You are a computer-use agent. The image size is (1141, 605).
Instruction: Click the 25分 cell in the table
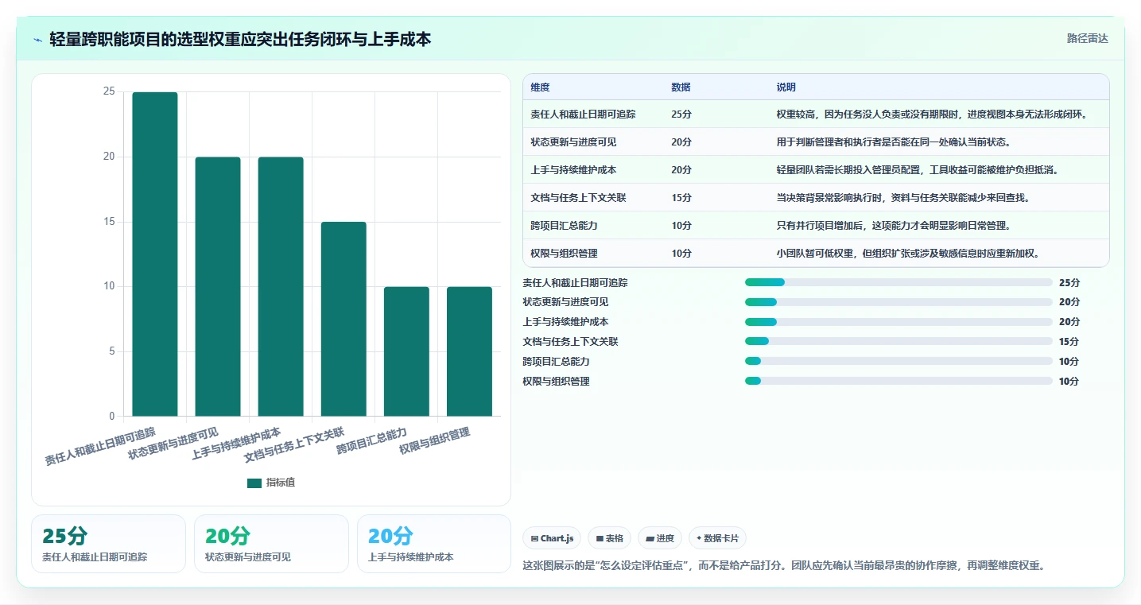click(x=681, y=114)
